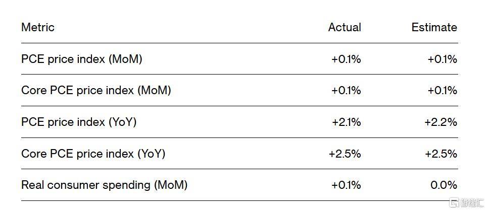Click Real consumer spending actual +0.1% value

(346, 185)
